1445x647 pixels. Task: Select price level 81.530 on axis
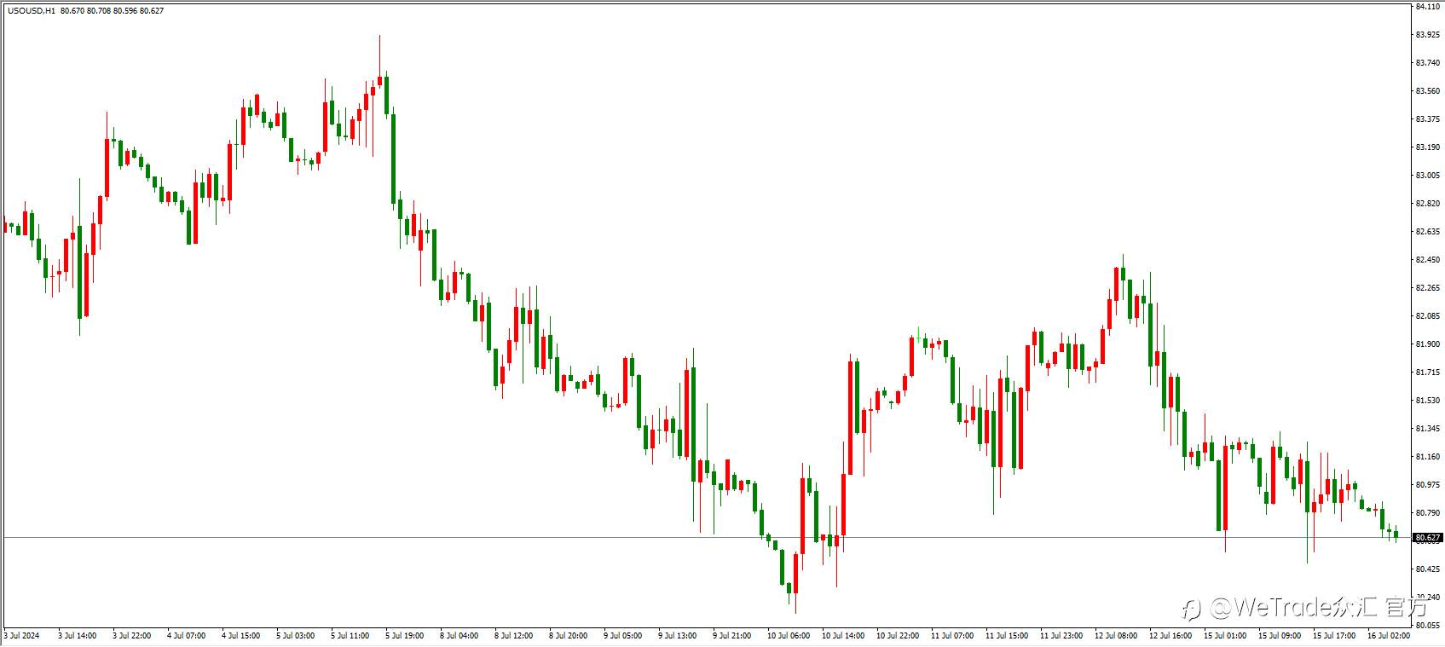click(1427, 401)
